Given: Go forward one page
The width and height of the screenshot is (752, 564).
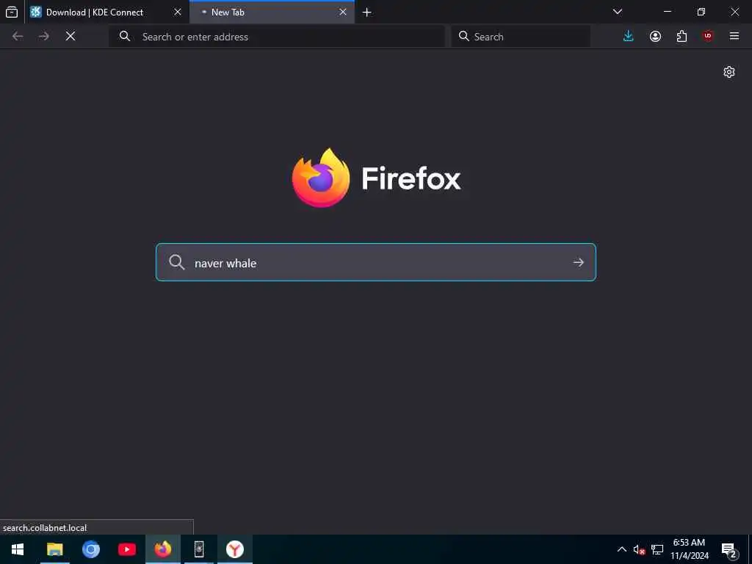Looking at the screenshot, I should tap(44, 37).
